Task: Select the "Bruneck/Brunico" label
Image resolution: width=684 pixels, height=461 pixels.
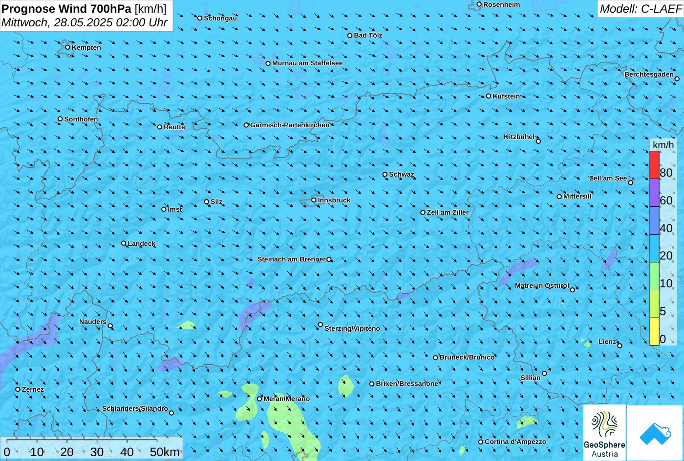Action: pyautogui.click(x=467, y=357)
